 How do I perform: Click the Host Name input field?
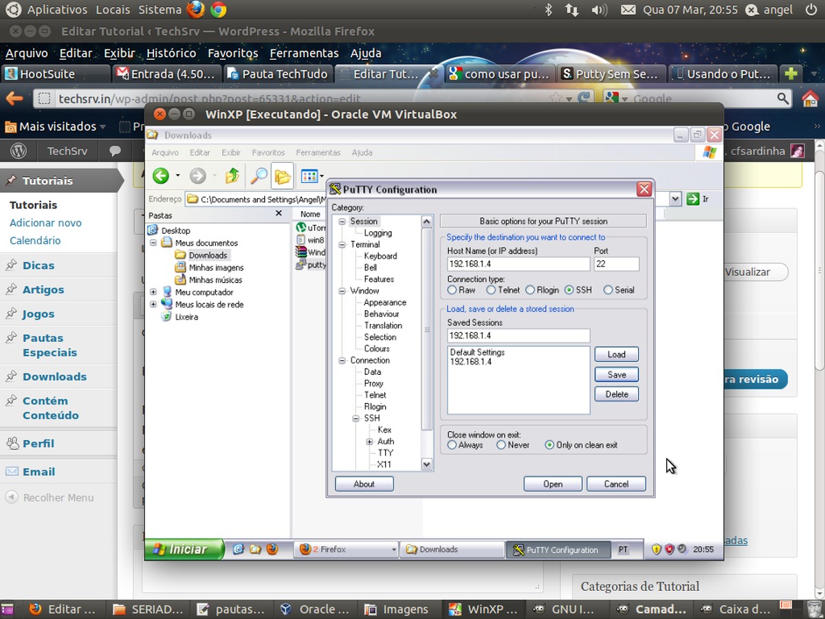tap(518, 264)
